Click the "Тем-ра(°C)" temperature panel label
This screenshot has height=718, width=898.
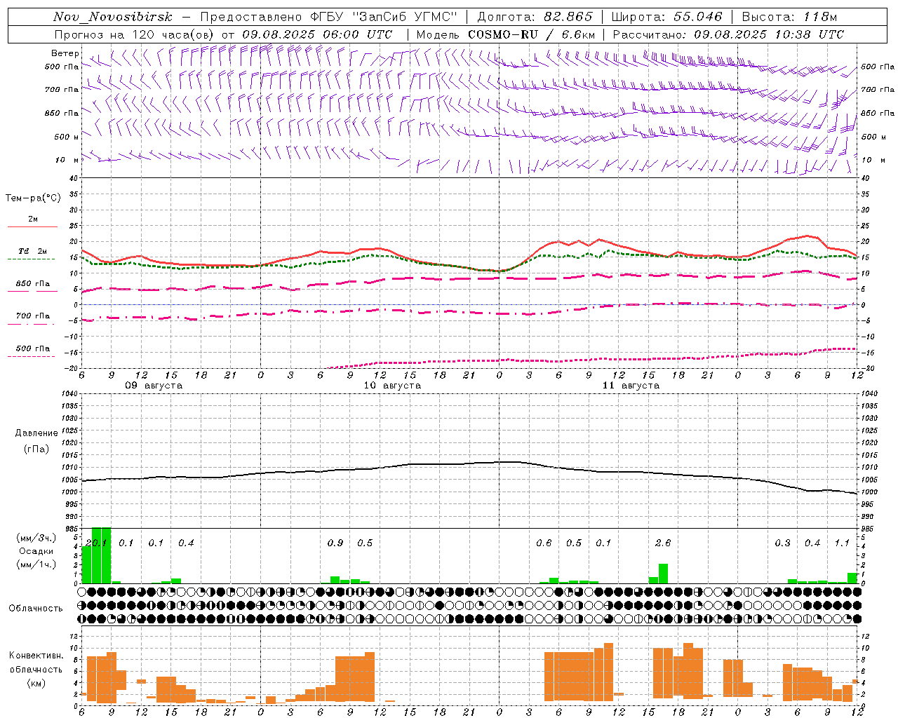point(33,198)
